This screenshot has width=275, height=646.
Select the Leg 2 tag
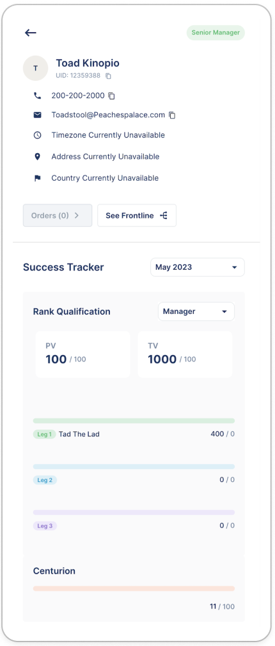[45, 480]
